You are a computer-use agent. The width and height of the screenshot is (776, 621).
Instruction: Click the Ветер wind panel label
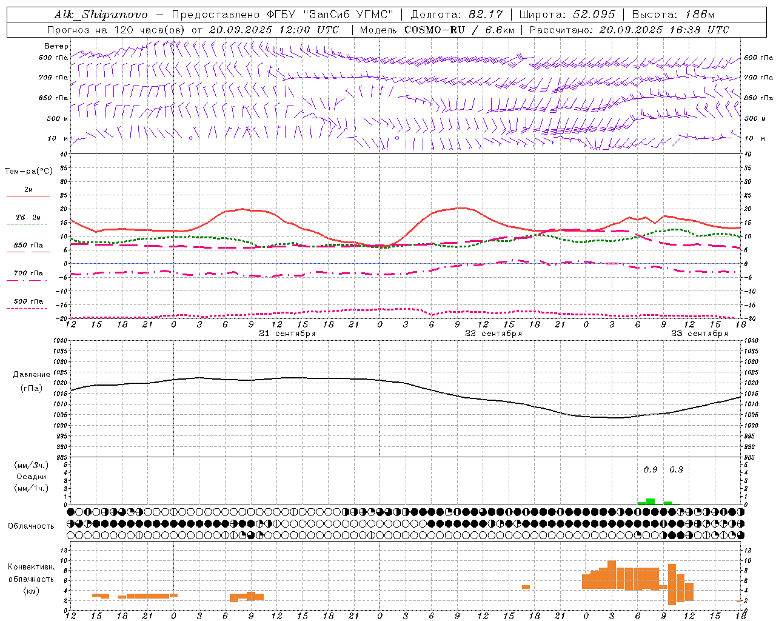point(56,46)
